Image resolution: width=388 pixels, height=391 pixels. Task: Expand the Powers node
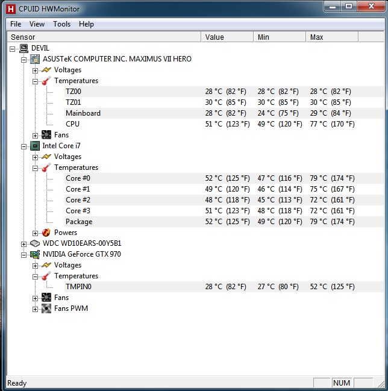(x=35, y=233)
